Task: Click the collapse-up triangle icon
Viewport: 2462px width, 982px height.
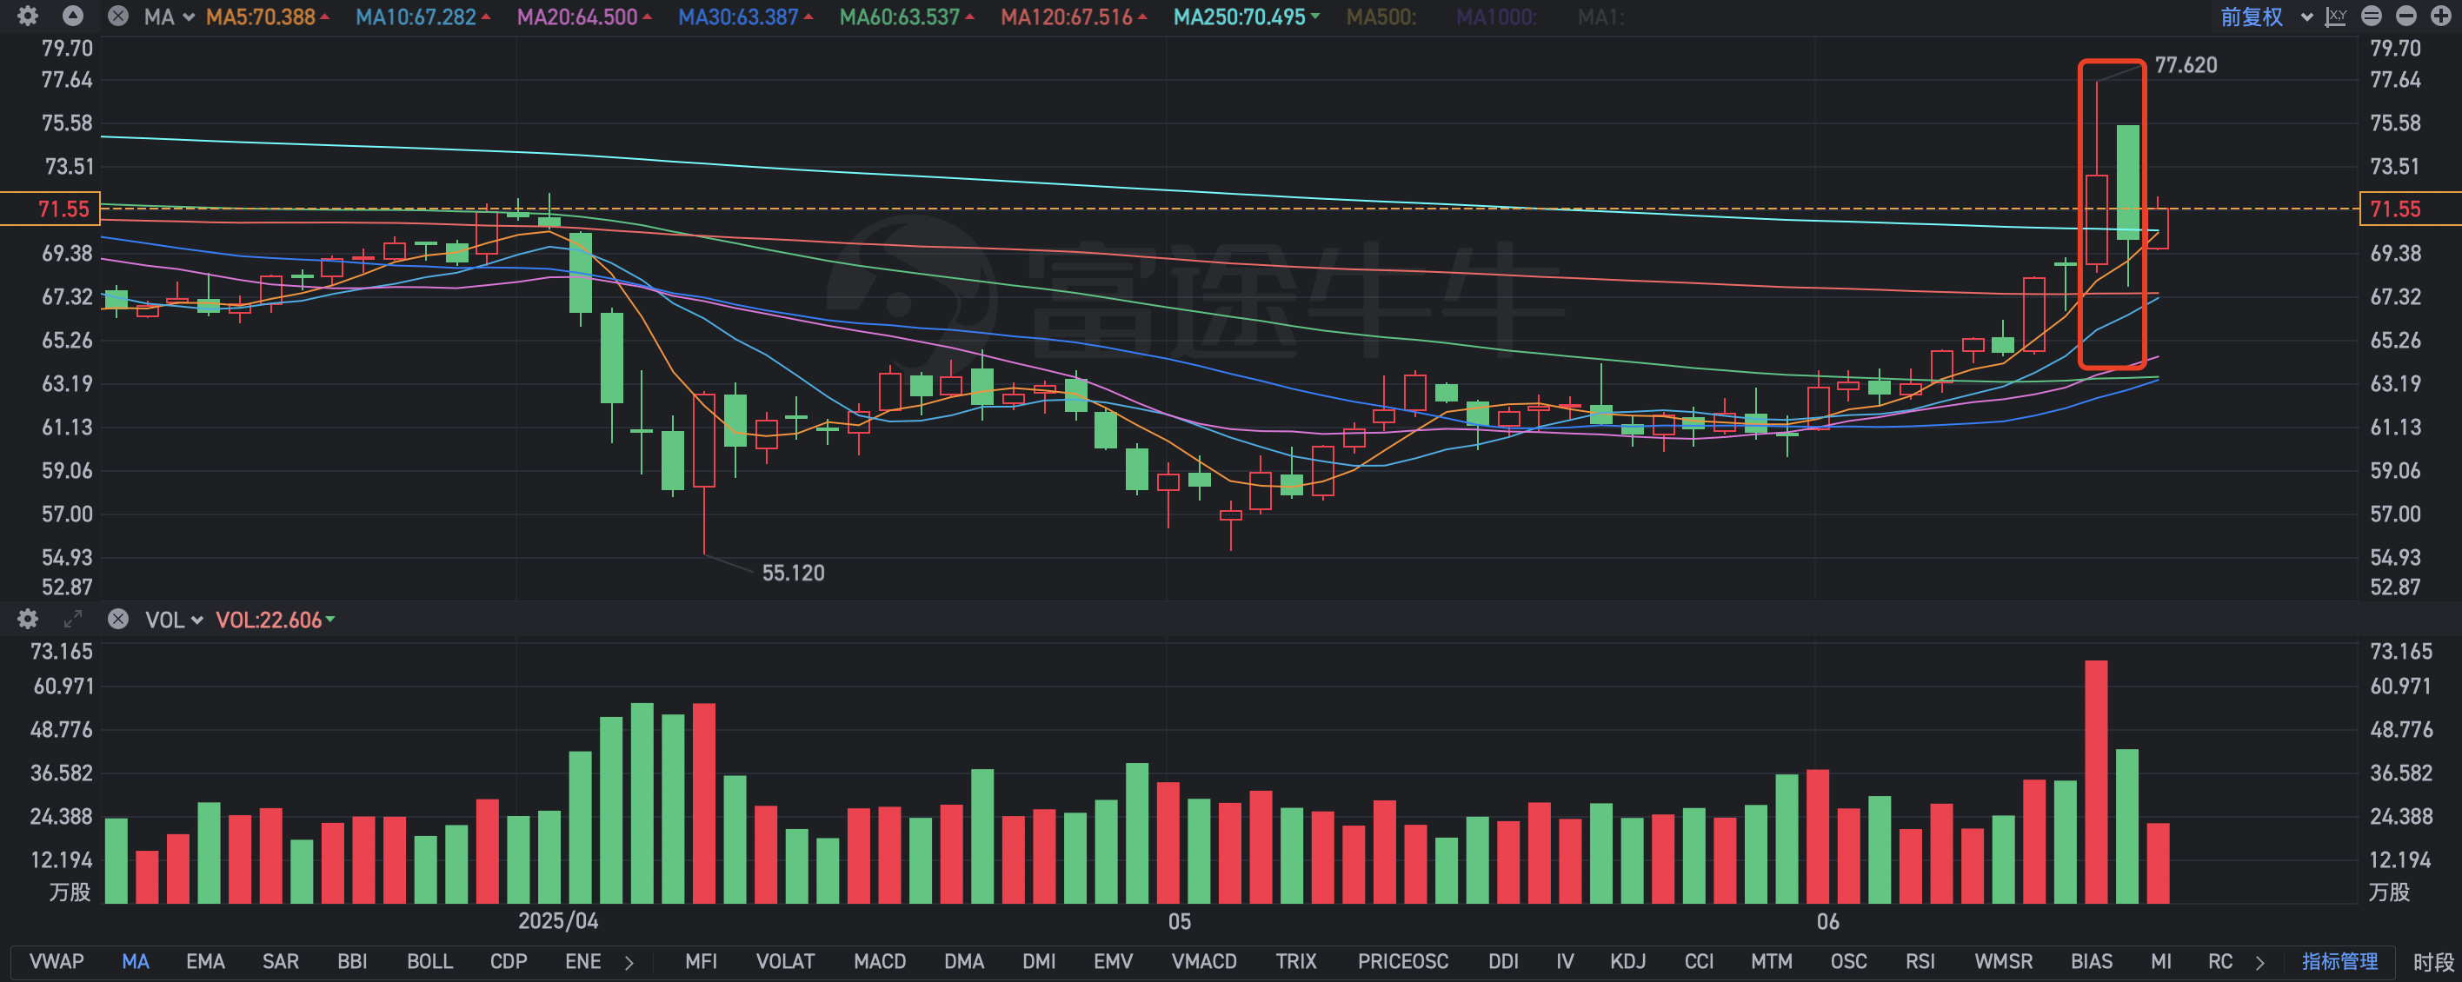Action: pos(73,17)
